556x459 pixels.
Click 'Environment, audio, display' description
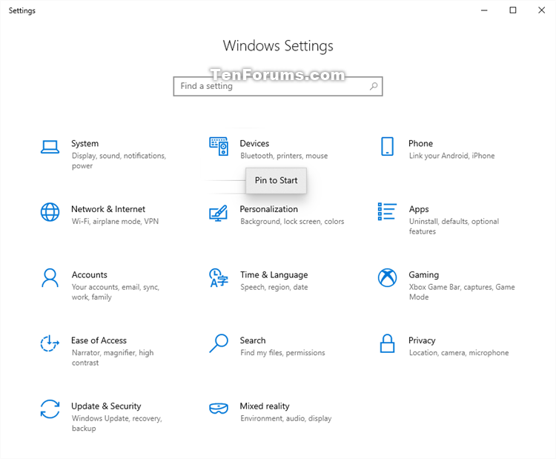point(286,418)
